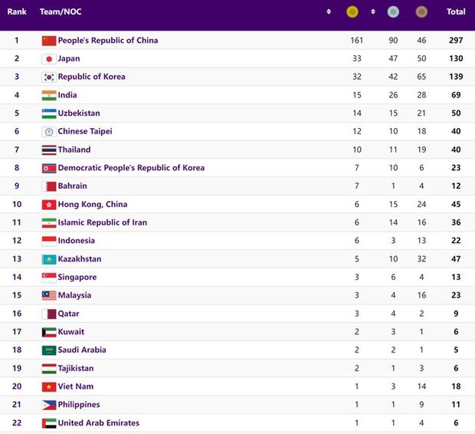475x434 pixels.
Task: Open the Republic of Korea link
Action: [91, 77]
